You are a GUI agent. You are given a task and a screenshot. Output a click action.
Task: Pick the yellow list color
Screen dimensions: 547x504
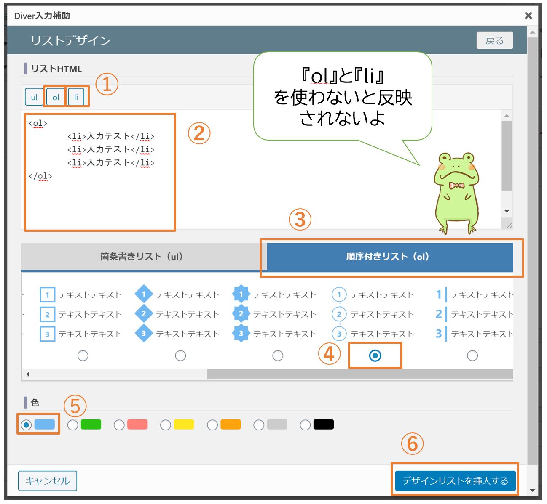pyautogui.click(x=166, y=425)
